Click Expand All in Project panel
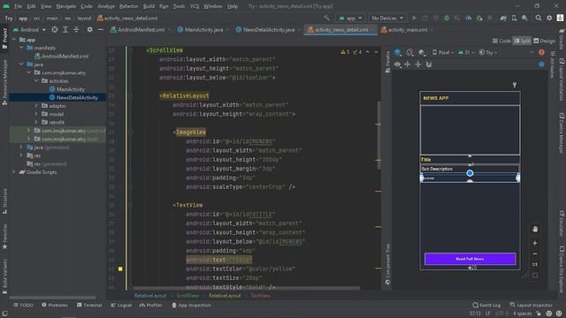 click(x=65, y=29)
